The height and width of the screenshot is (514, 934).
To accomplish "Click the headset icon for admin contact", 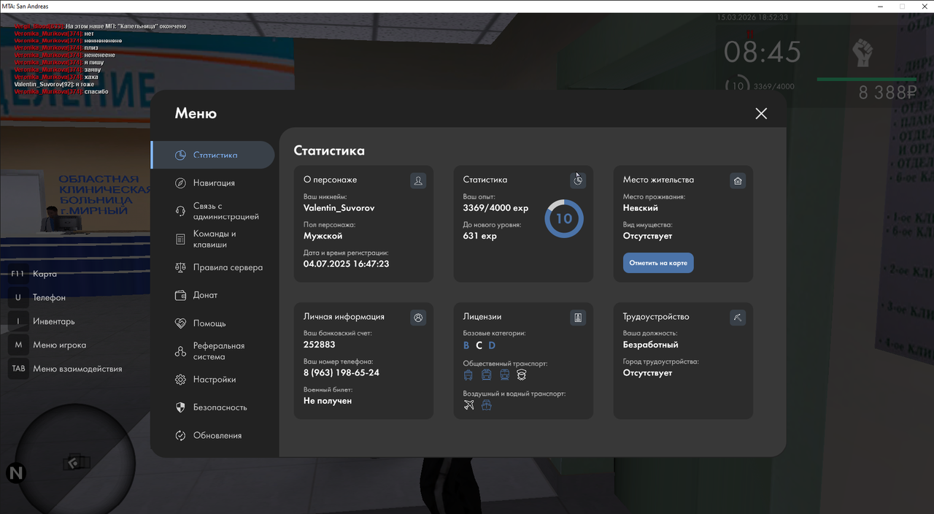I will coord(180,211).
